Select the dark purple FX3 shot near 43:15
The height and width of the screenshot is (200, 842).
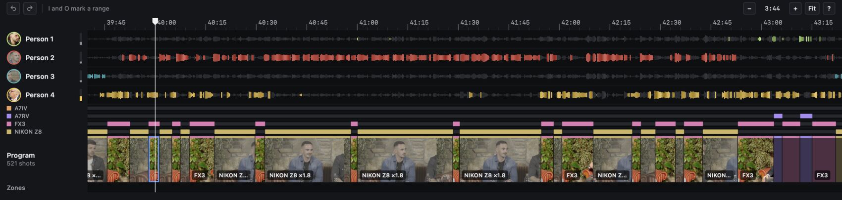(824, 159)
